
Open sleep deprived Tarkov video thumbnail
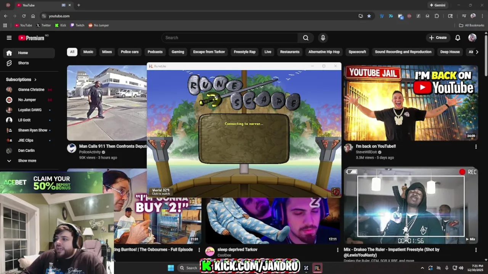(273, 221)
